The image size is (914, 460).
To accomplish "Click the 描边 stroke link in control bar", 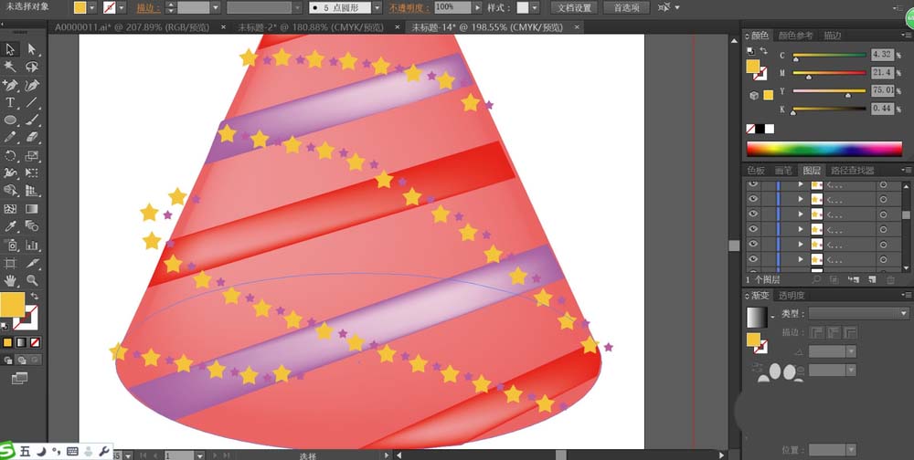I will [x=147, y=8].
